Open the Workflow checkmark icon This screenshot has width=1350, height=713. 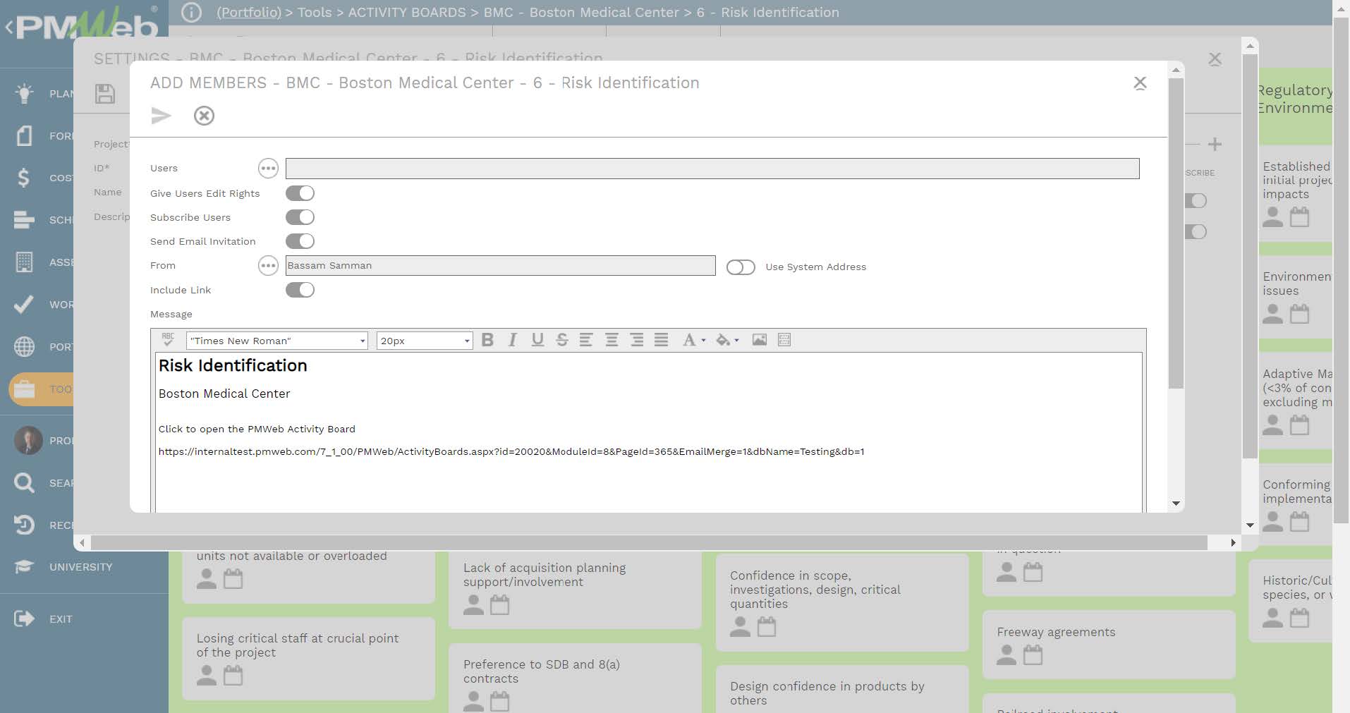24,304
